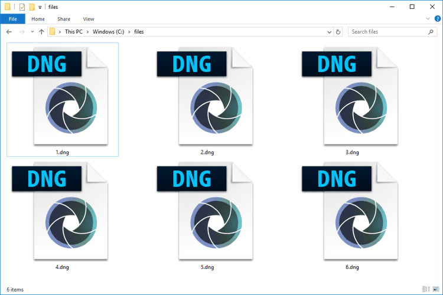The image size is (443, 295).
Task: Click the 5.dng file name label
Action: [x=207, y=267]
